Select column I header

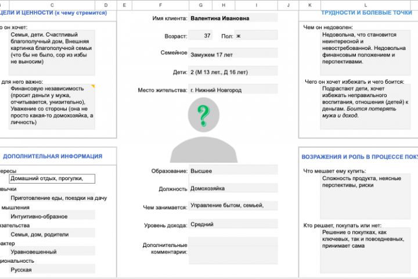tap(256, 5)
